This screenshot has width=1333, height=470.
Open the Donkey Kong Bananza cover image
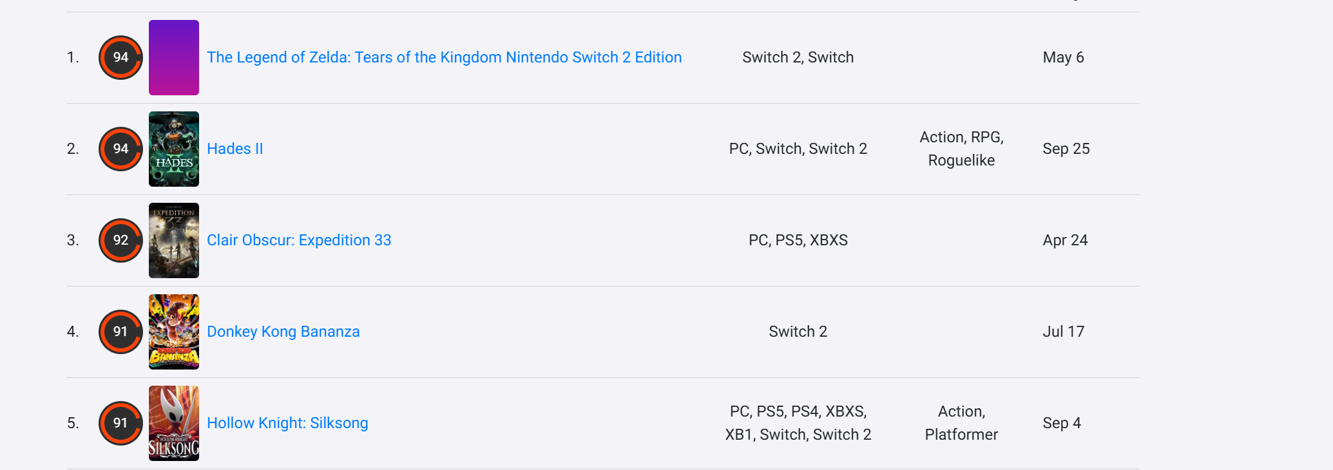point(174,332)
